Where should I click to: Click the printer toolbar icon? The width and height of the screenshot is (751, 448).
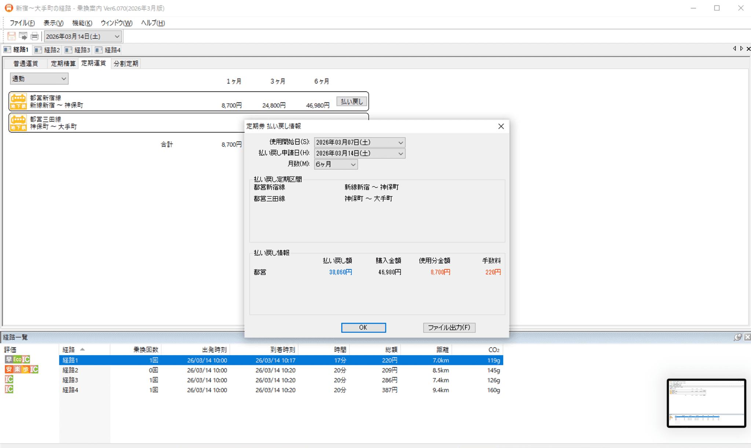(34, 36)
